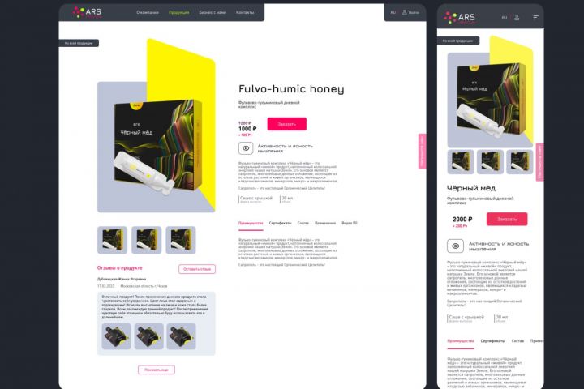The width and height of the screenshot is (584, 389).
Task: Switch to the Сертификаты tab on desktop
Action: 280,223
